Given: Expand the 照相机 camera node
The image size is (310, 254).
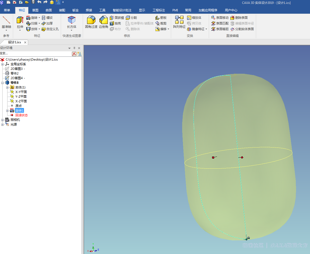Looking at the screenshot, I should point(3,120).
